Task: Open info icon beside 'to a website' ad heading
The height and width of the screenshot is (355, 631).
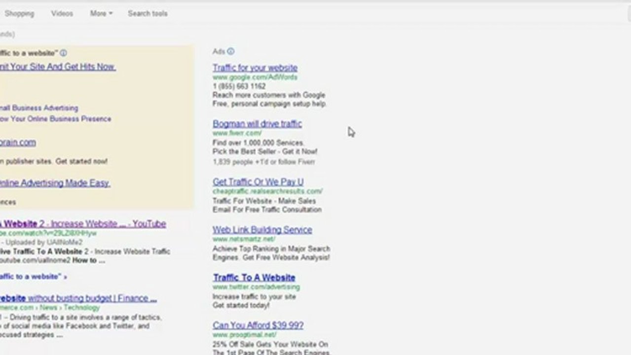Action: [63, 53]
